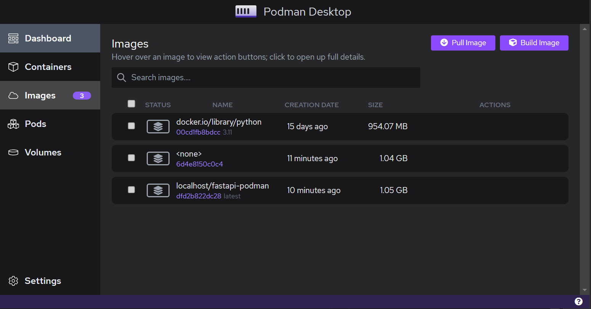Image resolution: width=591 pixels, height=309 pixels.
Task: Click the status icon for localhost/fastapi-podman
Action: click(158, 190)
